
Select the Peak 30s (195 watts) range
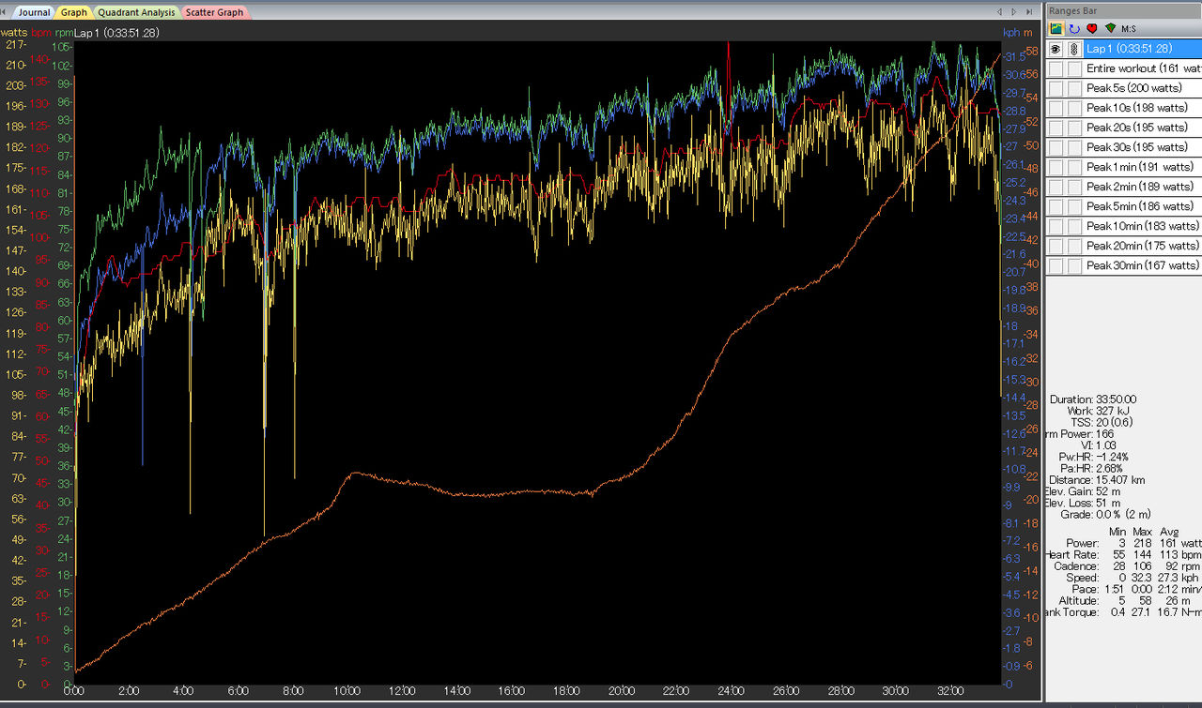(x=1143, y=147)
